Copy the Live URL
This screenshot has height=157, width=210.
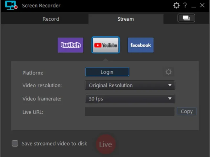tap(187, 111)
